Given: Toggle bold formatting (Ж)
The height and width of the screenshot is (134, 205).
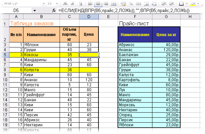Looking at the screenshot, I should [x=65, y=4].
